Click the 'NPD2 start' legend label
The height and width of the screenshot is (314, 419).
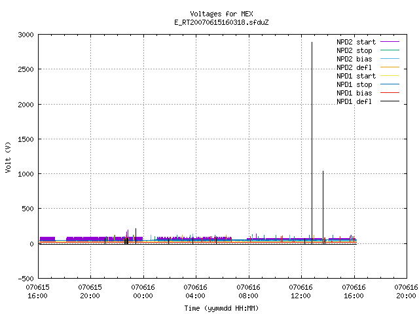356,42
